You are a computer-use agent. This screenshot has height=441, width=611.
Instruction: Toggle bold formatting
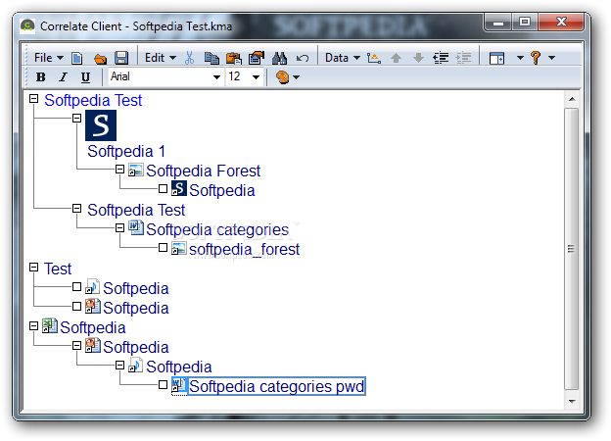40,77
